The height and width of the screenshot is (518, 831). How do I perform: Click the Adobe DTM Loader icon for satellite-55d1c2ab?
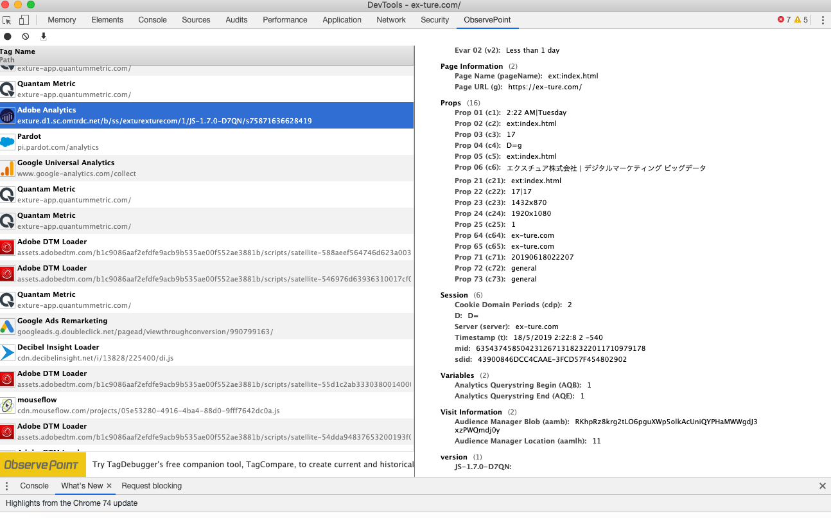pyautogui.click(x=7, y=379)
